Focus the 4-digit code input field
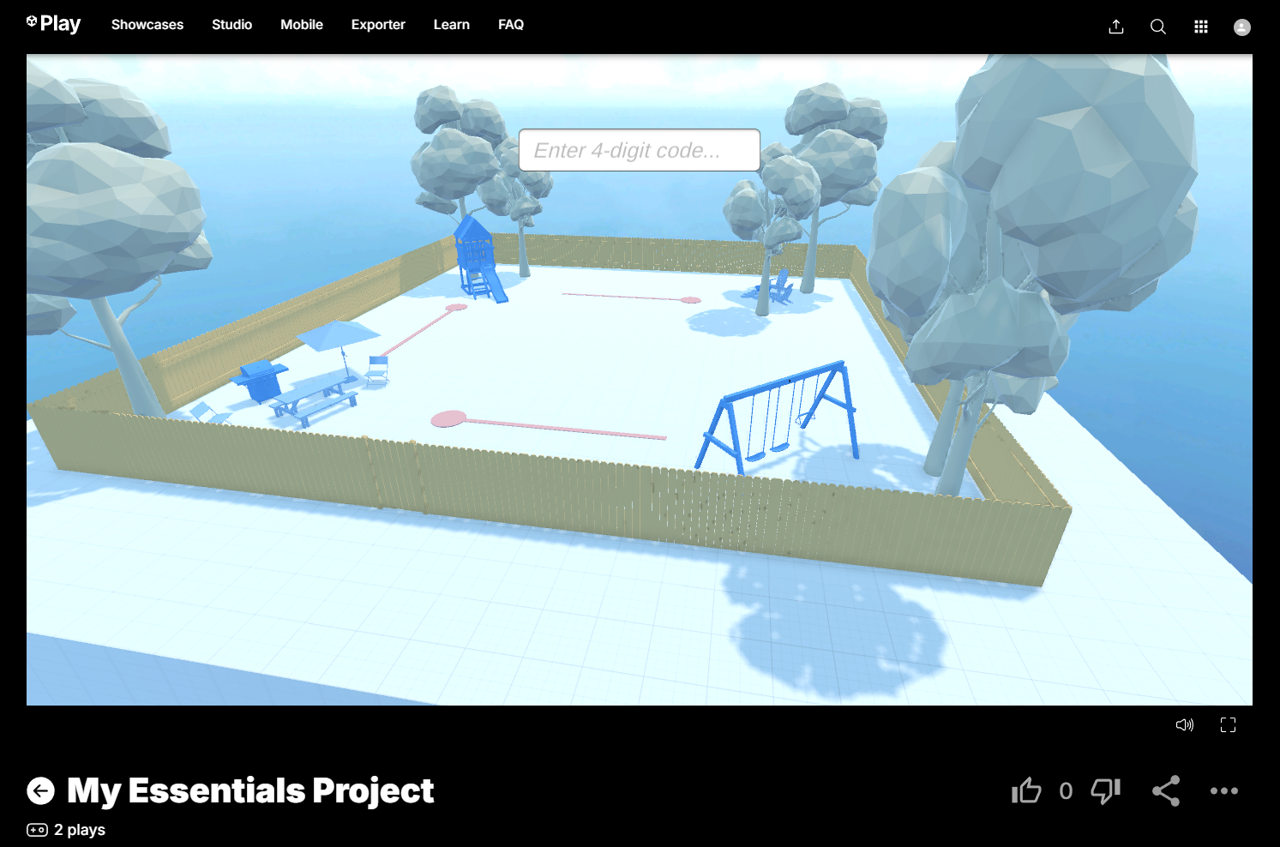1280x847 pixels. point(639,150)
